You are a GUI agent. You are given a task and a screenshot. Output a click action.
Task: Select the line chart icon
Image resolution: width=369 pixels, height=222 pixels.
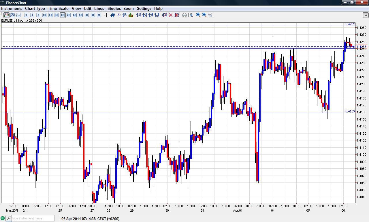(x=18, y=15)
